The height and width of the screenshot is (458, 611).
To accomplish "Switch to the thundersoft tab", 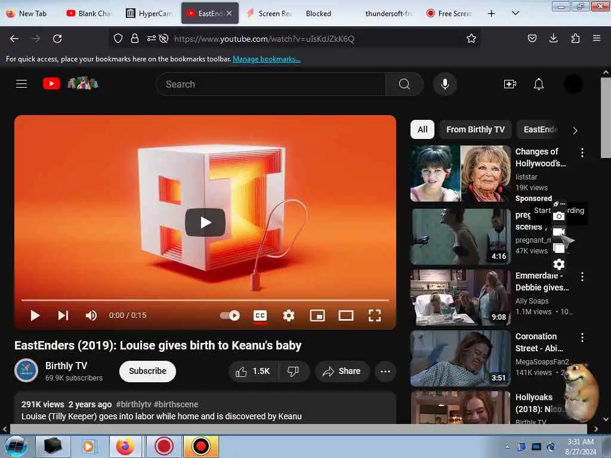I will click(x=388, y=14).
